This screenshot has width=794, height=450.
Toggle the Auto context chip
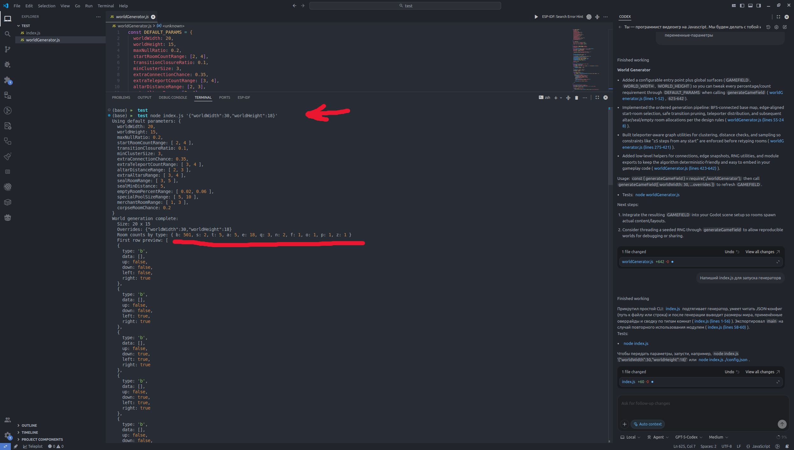[648, 424]
